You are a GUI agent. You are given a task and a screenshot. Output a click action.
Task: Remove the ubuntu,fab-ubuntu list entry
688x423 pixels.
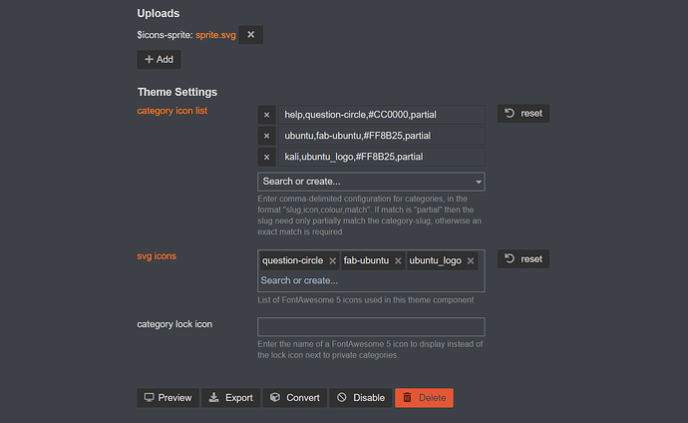click(x=266, y=136)
